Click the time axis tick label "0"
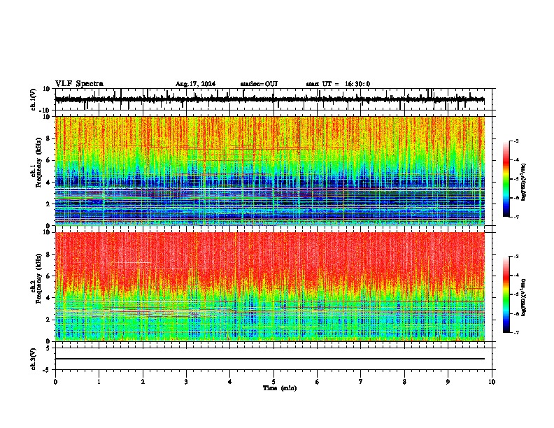This screenshot has width=554, height=428. [55, 382]
